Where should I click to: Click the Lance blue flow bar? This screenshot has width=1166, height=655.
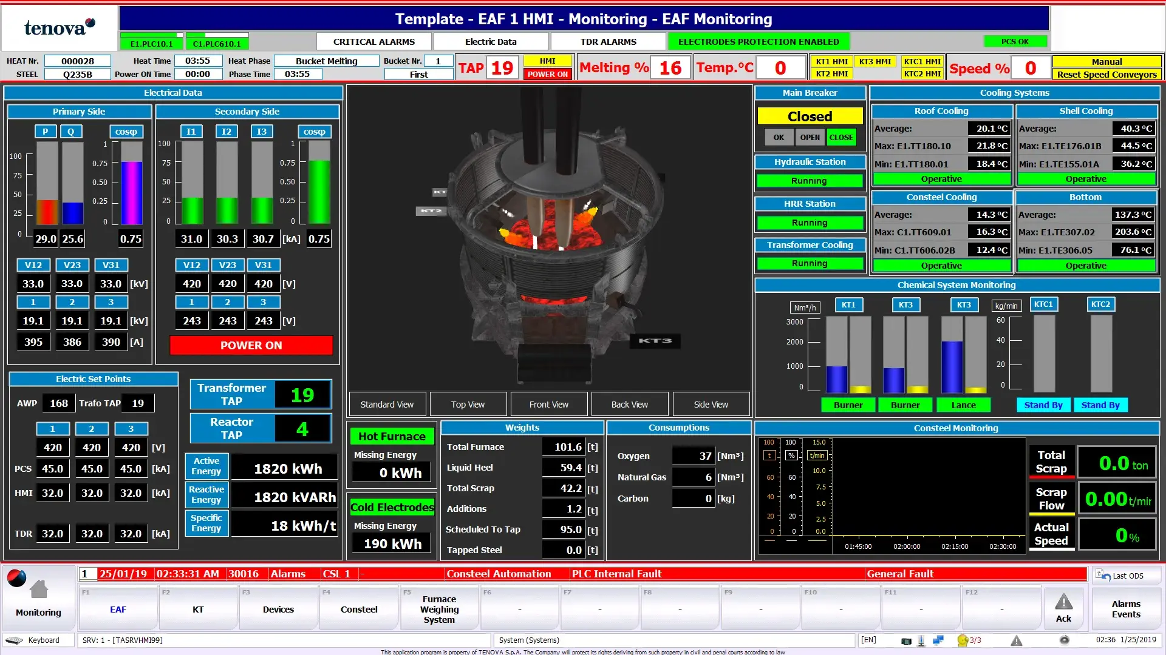[952, 367]
